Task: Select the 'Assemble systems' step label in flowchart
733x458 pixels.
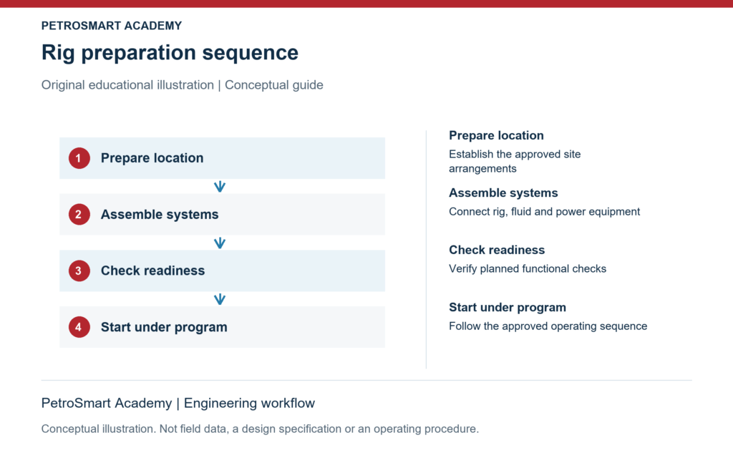Action: [x=160, y=215]
